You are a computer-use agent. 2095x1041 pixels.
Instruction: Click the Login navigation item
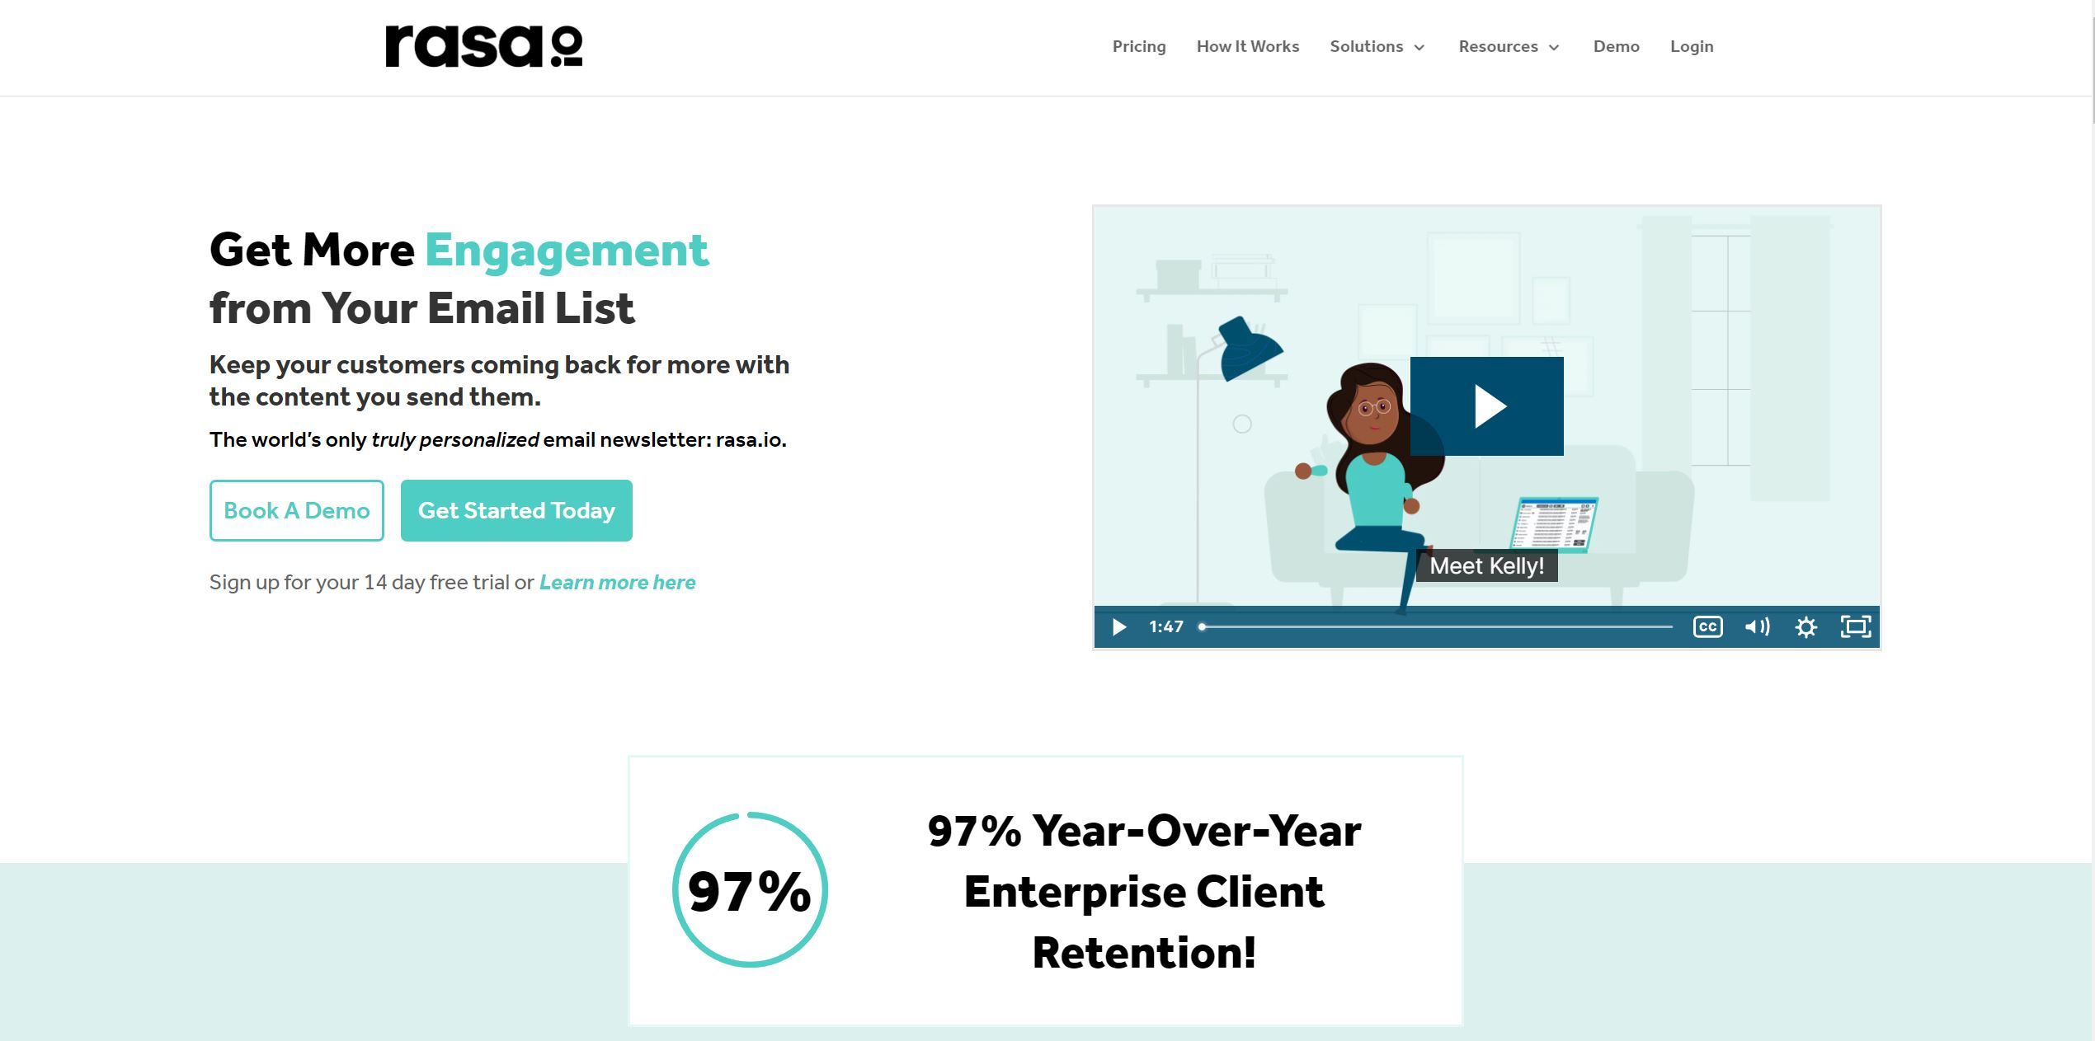pos(1692,45)
